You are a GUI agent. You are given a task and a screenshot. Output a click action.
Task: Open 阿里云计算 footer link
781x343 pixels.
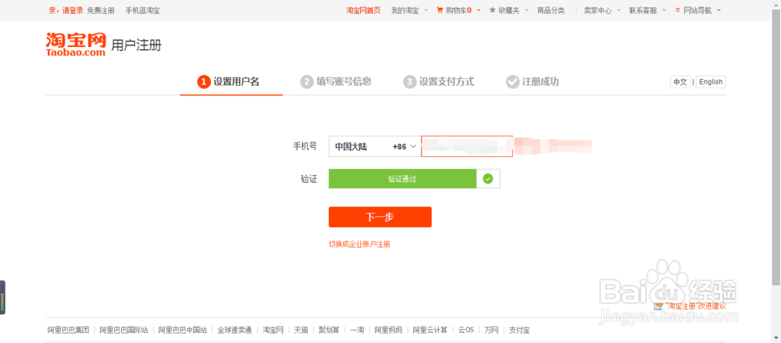pos(430,330)
